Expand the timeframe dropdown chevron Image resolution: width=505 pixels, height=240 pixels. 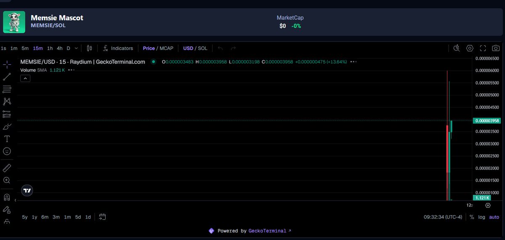76,48
